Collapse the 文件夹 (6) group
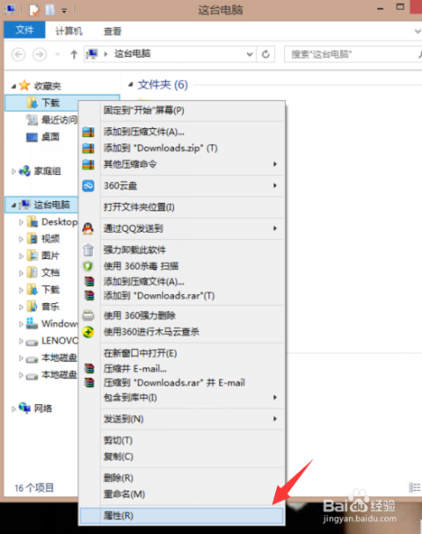This screenshot has width=422, height=534. [x=130, y=85]
